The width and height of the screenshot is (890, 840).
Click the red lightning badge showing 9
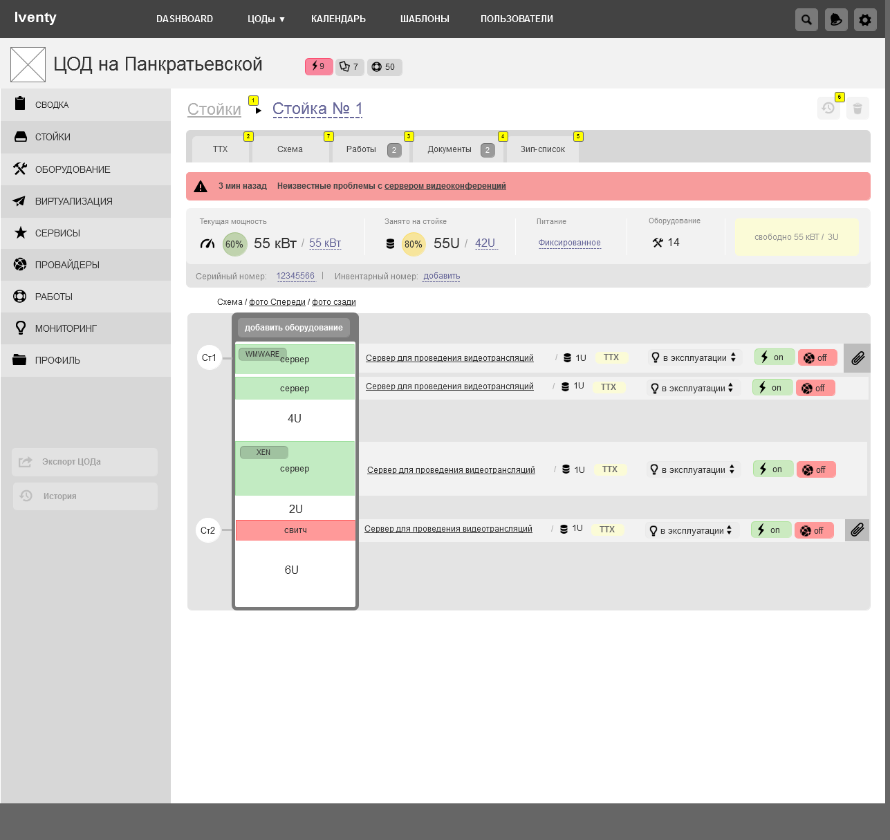click(319, 66)
